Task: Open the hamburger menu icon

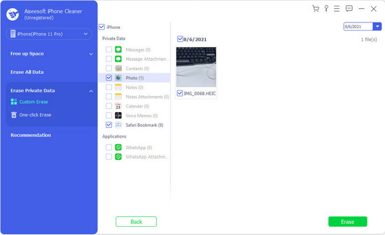Action: point(337,9)
